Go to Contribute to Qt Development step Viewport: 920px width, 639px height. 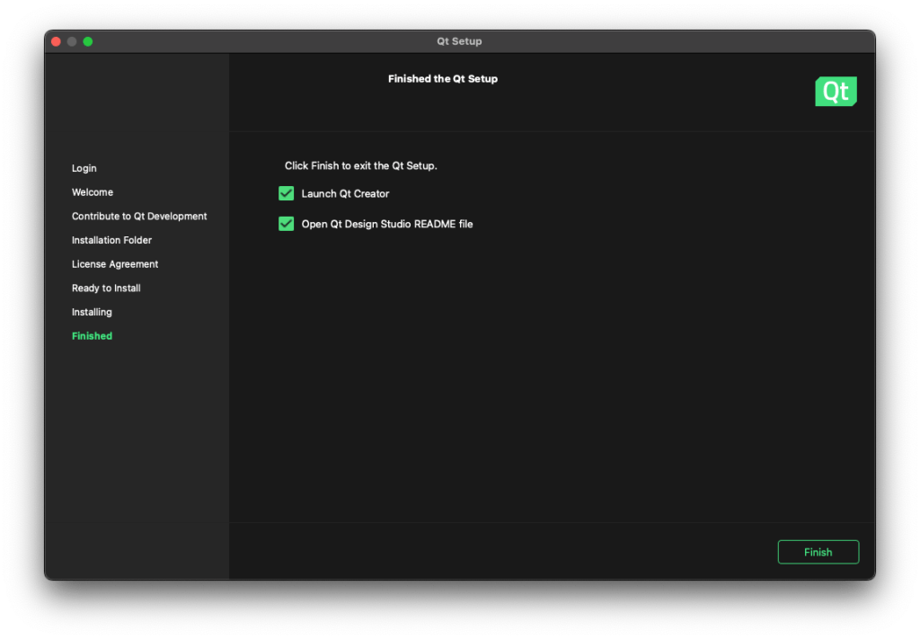[139, 217]
